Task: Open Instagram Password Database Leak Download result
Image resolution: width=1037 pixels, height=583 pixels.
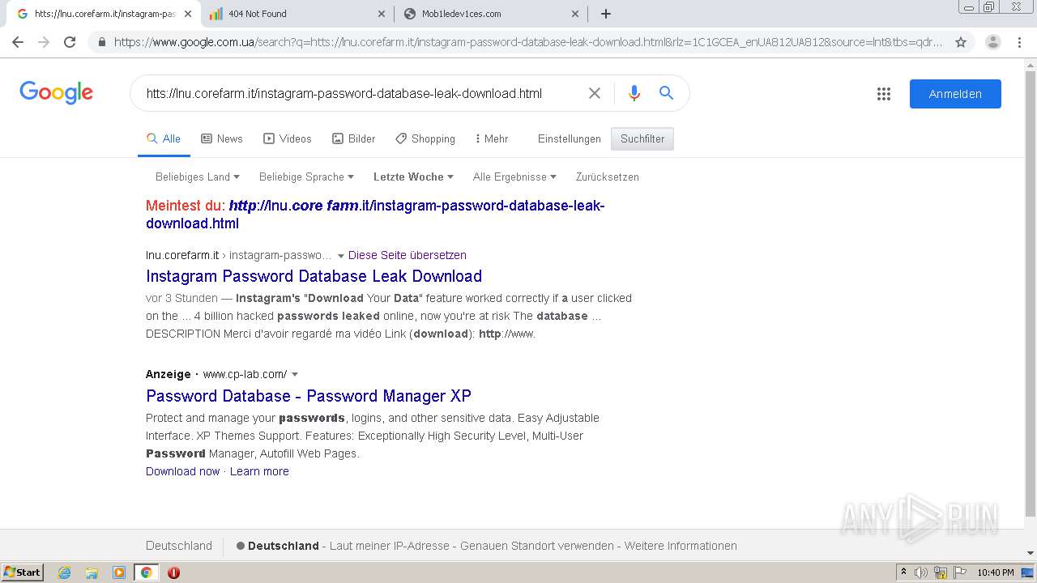Action: tap(314, 276)
